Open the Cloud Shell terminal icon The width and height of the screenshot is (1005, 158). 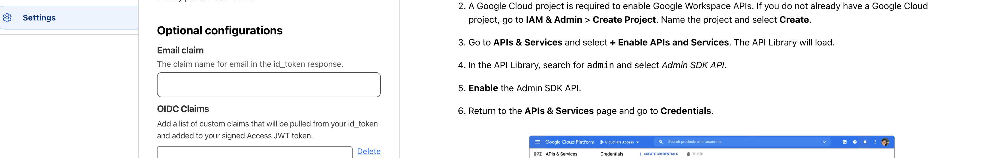(x=844, y=142)
